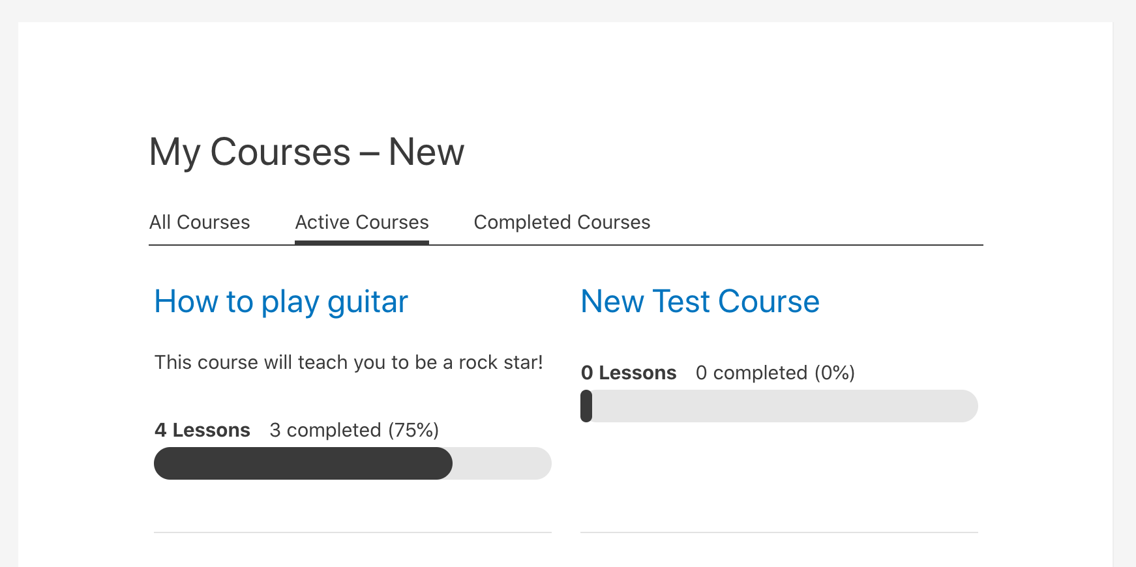1136x567 pixels.
Task: Select the Completed Courses label
Action: (562, 222)
